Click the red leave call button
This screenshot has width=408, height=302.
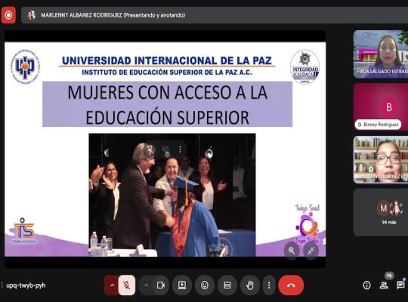(x=291, y=285)
